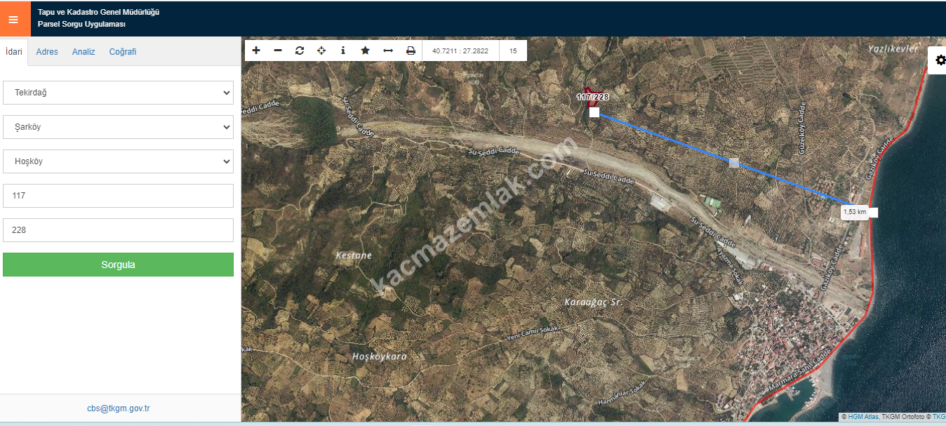Click the cbs@tkgm.gov.tr email link
The height and width of the screenshot is (426, 946).
tap(119, 408)
